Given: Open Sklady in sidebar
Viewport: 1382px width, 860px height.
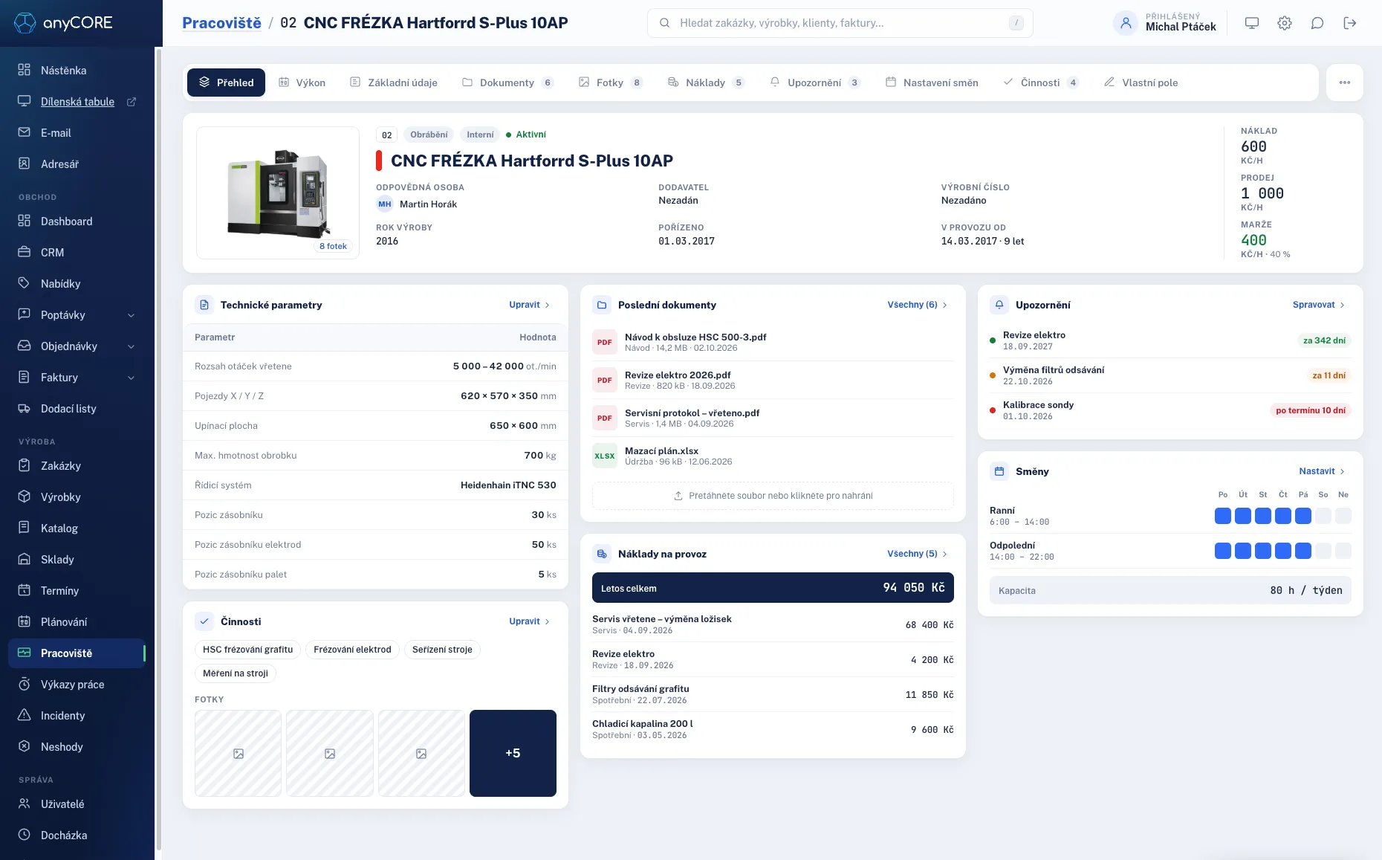Looking at the screenshot, I should pos(77,560).
